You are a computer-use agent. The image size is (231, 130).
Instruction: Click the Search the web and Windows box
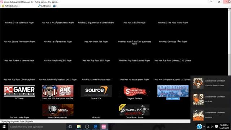pyautogui.click(x=37, y=127)
